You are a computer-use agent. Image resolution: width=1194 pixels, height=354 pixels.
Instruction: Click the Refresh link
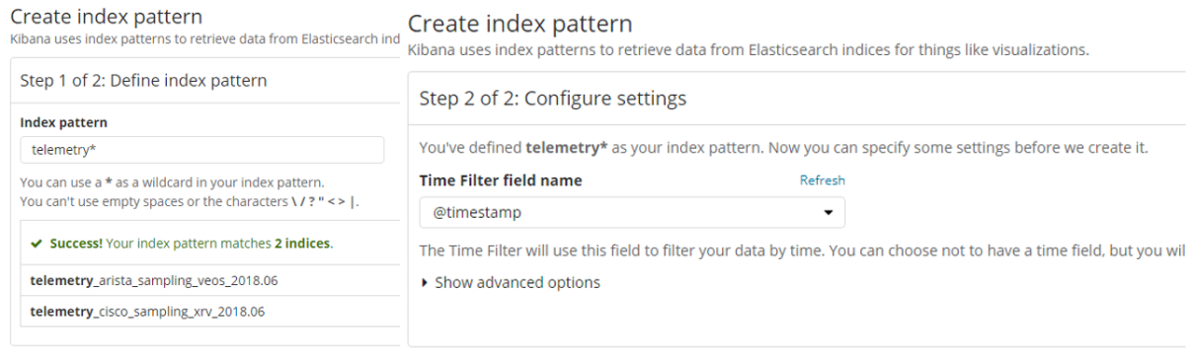click(x=823, y=181)
